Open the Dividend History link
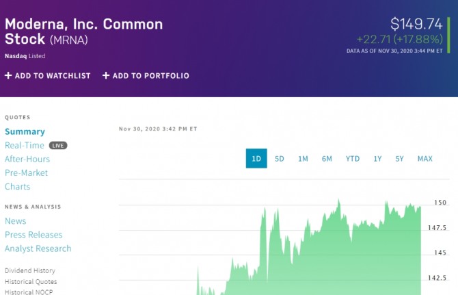The width and height of the screenshot is (458, 295). 30,270
